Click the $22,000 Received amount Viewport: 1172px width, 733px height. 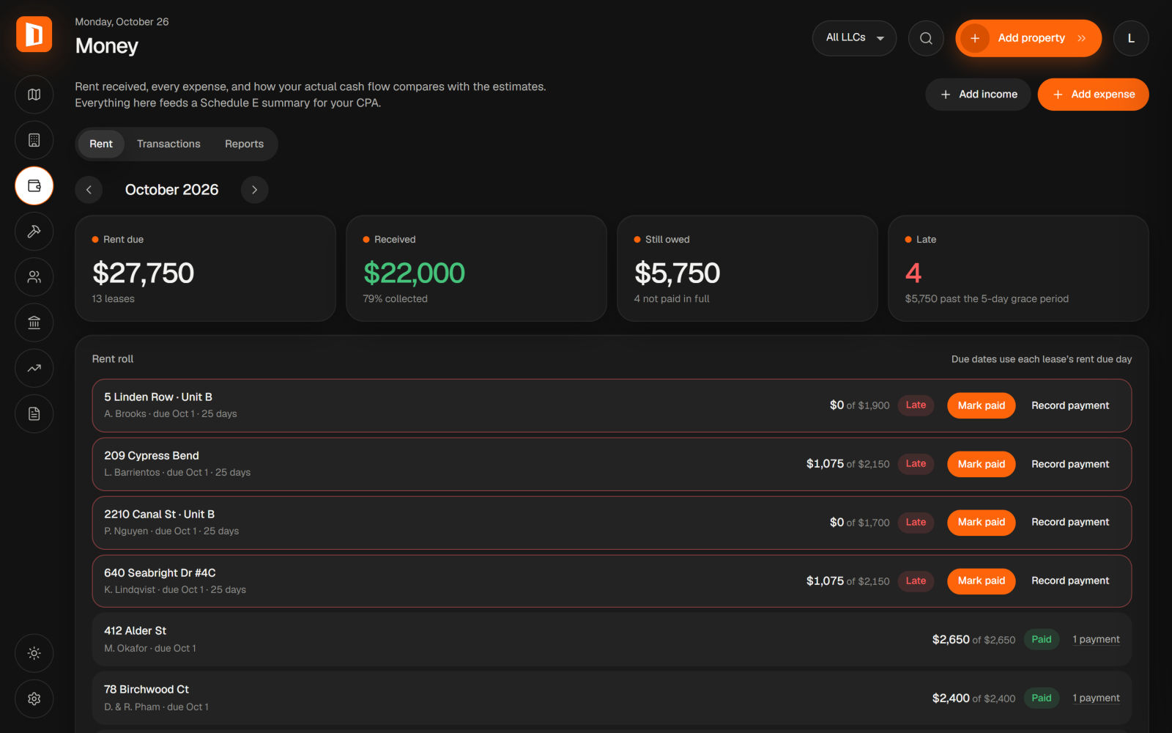[414, 273]
